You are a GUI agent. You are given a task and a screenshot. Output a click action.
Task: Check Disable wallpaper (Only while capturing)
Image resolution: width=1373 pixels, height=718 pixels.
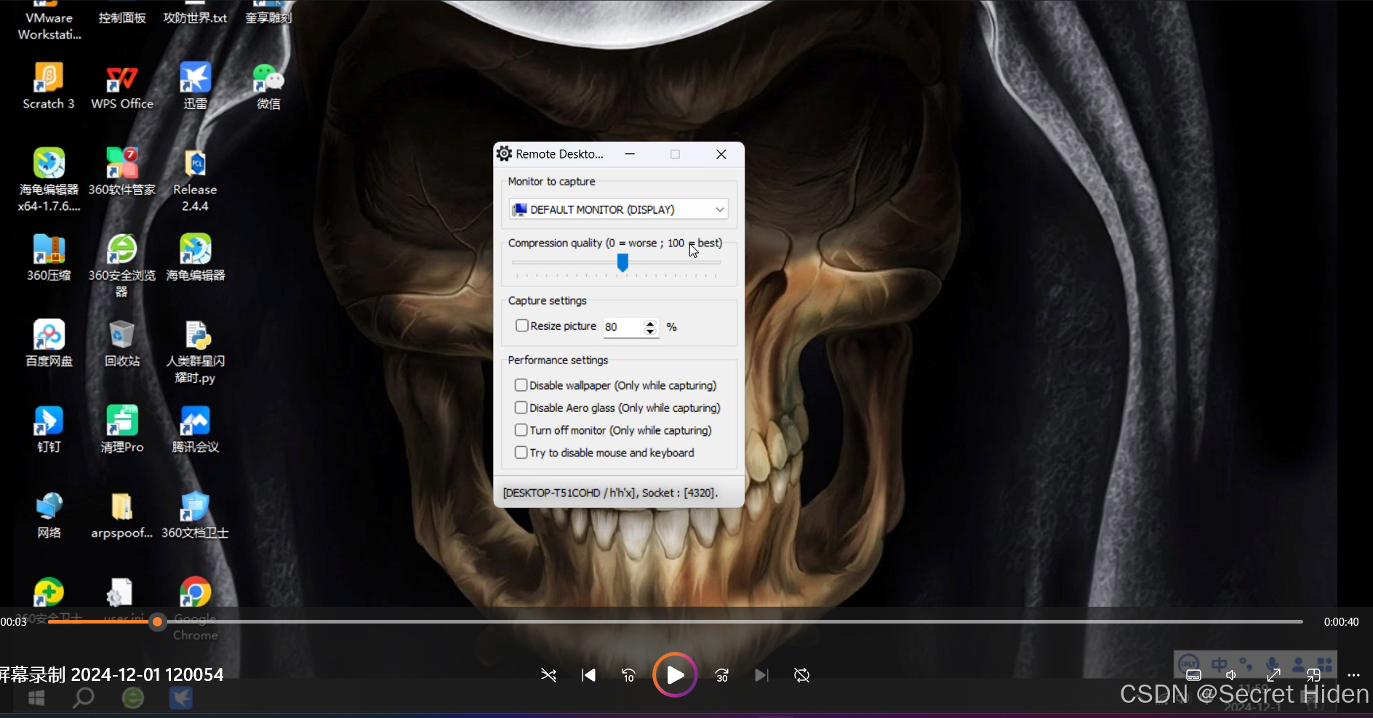521,385
